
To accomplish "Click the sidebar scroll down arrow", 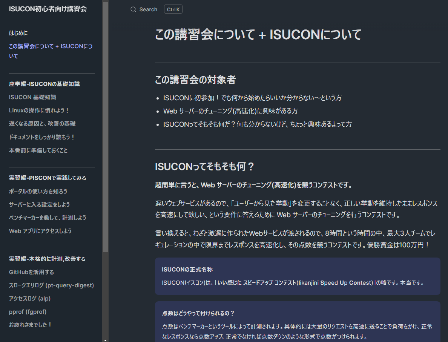I will [106, 340].
